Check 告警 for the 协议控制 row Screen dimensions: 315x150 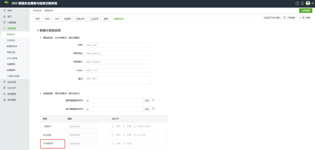[124, 135]
